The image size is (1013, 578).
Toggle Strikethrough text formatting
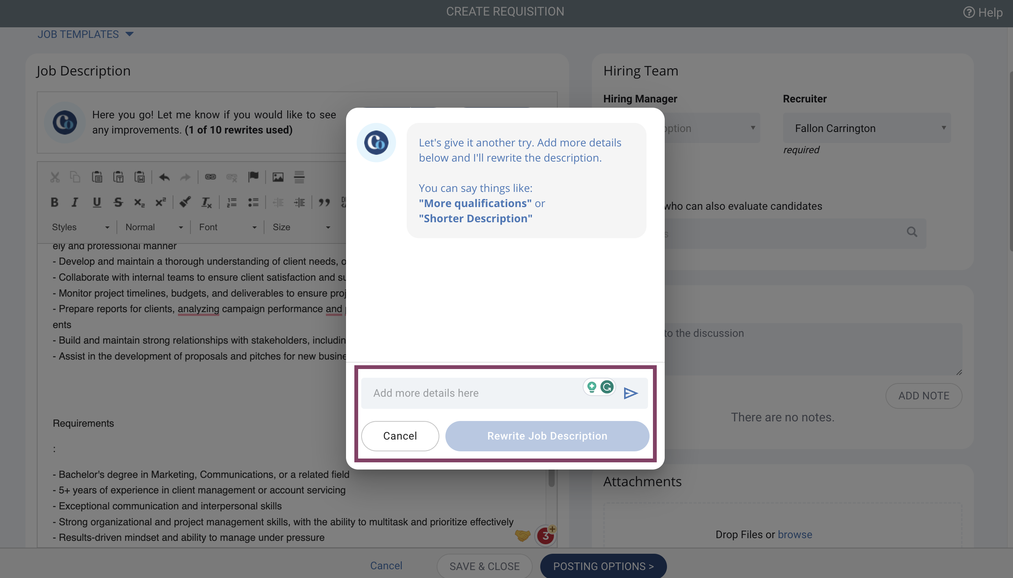(118, 203)
